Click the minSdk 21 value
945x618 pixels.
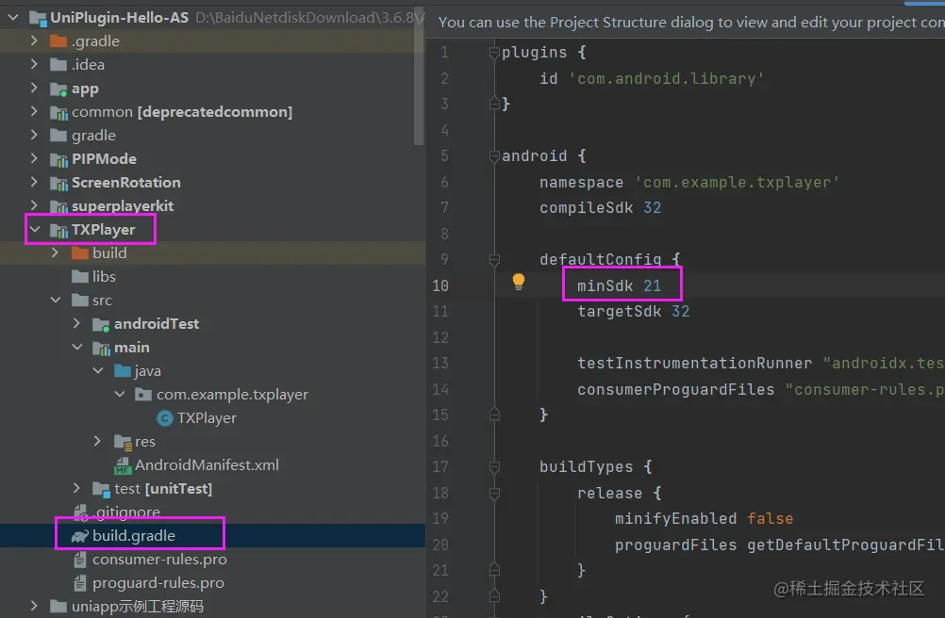[x=652, y=285]
